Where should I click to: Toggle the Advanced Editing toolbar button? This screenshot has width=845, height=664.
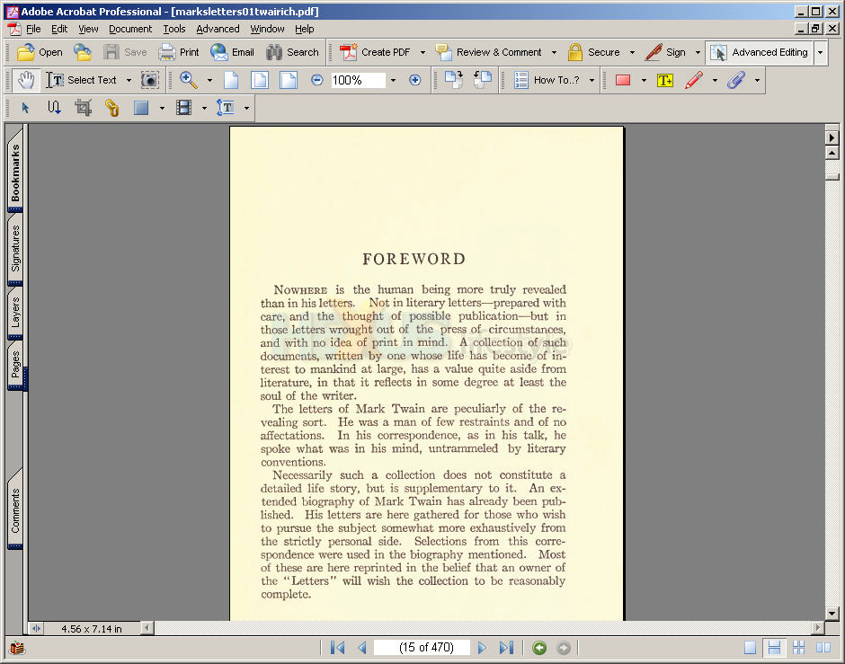point(759,52)
